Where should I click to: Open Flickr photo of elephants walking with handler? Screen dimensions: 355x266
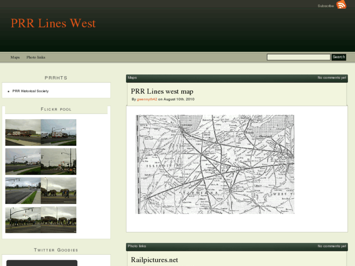click(59, 191)
